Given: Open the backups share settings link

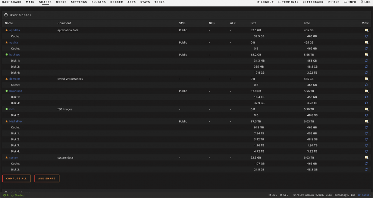Looking at the screenshot, I should pos(15,55).
